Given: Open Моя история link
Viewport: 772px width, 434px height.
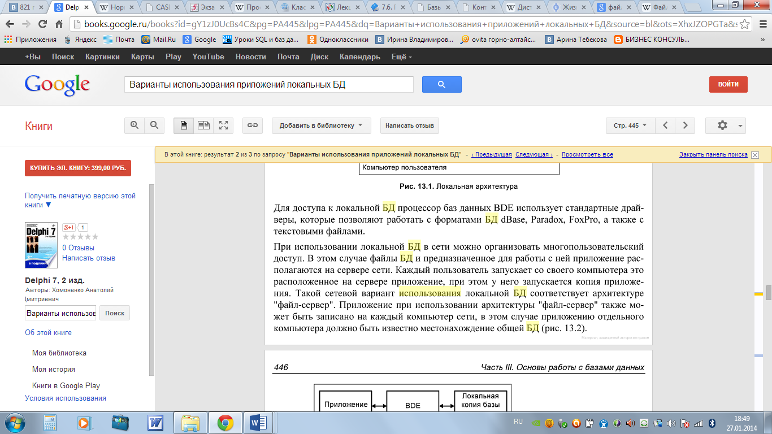Looking at the screenshot, I should click(x=54, y=369).
